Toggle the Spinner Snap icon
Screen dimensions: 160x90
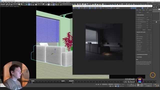(x=58, y=4)
